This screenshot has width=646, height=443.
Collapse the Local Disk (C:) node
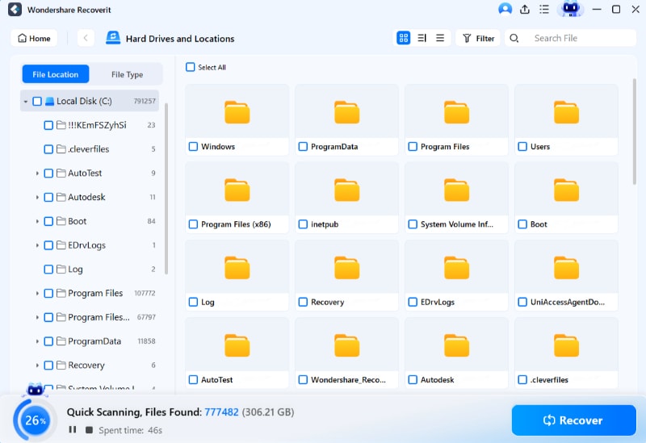tap(26, 102)
